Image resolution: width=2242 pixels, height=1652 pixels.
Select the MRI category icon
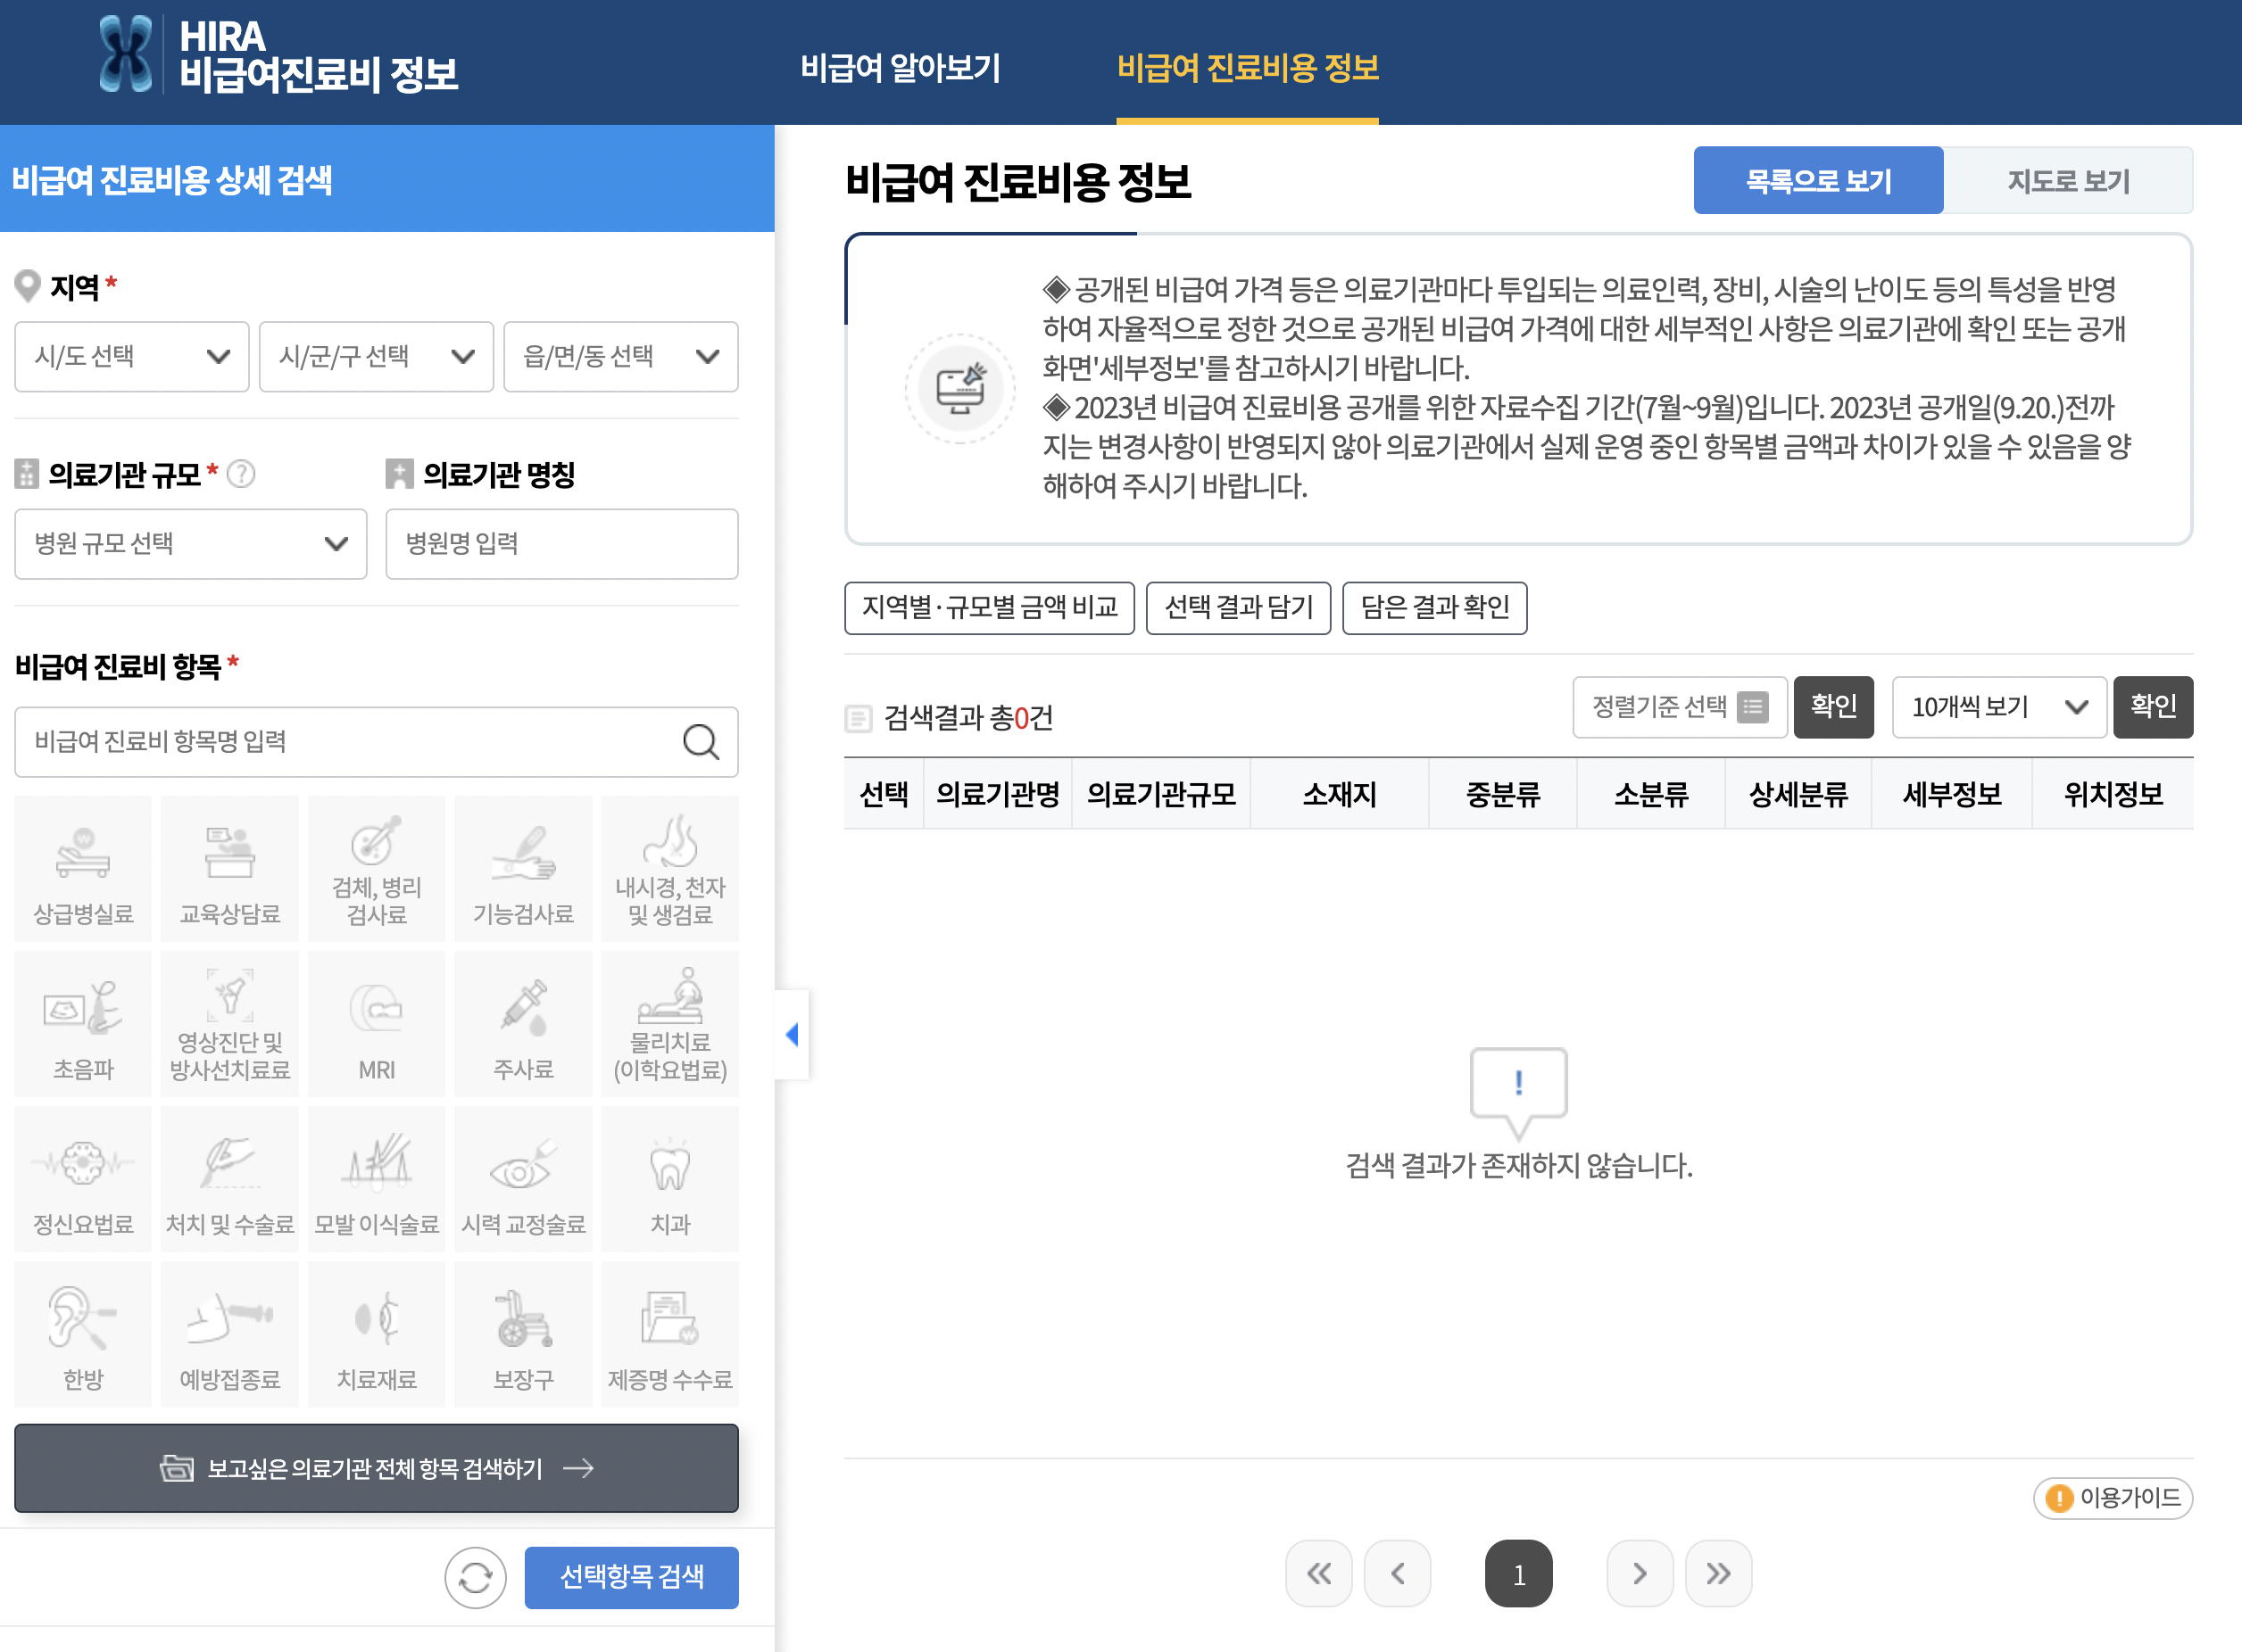point(376,1022)
